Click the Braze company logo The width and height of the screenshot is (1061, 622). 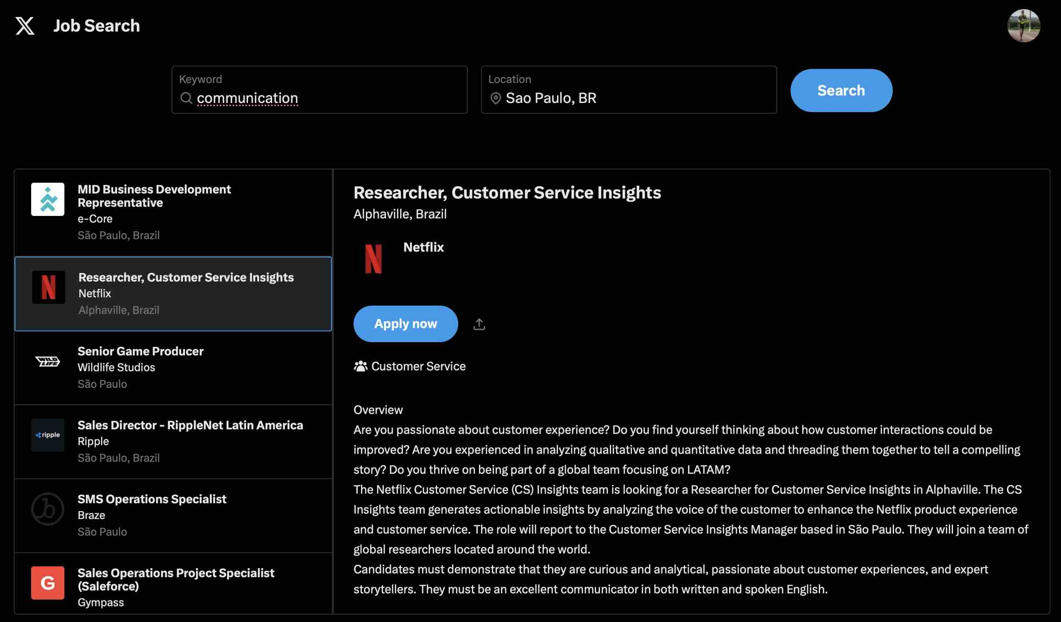click(x=48, y=509)
